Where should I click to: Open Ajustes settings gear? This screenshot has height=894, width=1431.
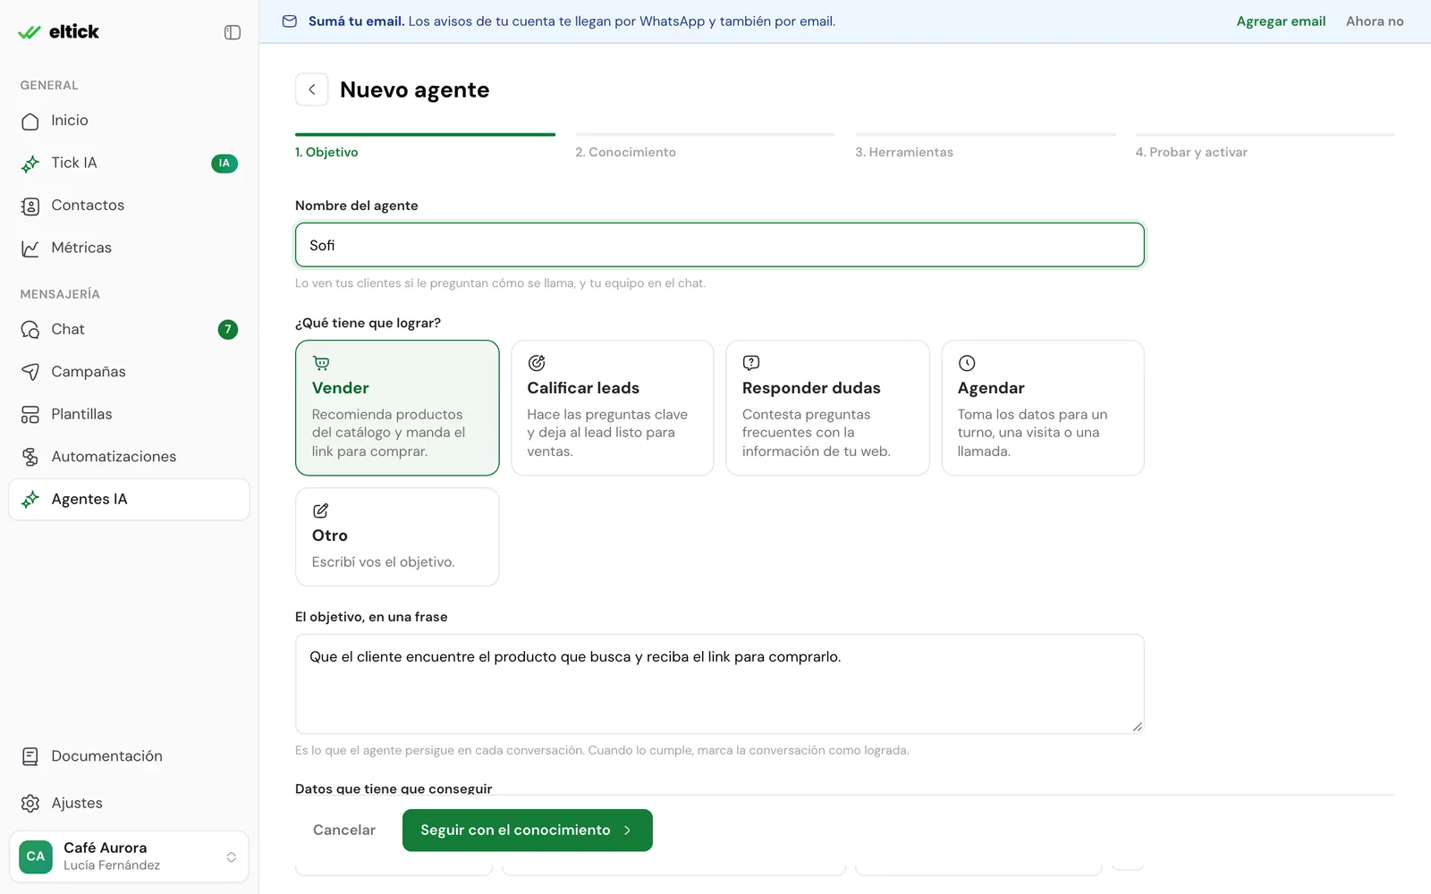pyautogui.click(x=30, y=804)
